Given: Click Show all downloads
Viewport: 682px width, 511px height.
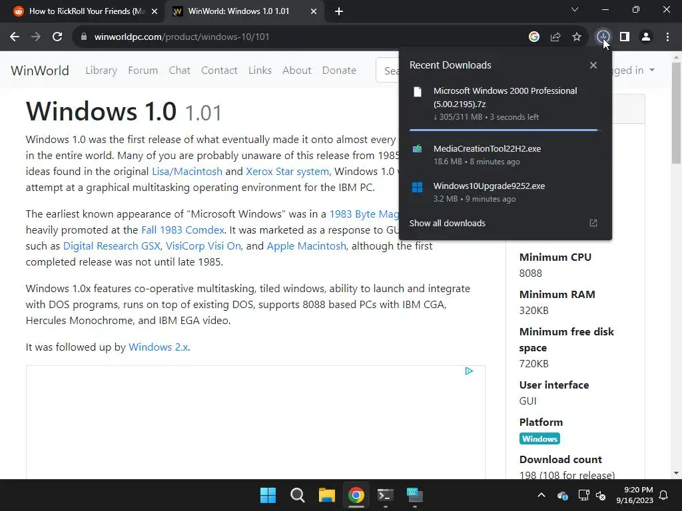Looking at the screenshot, I should coord(447,223).
